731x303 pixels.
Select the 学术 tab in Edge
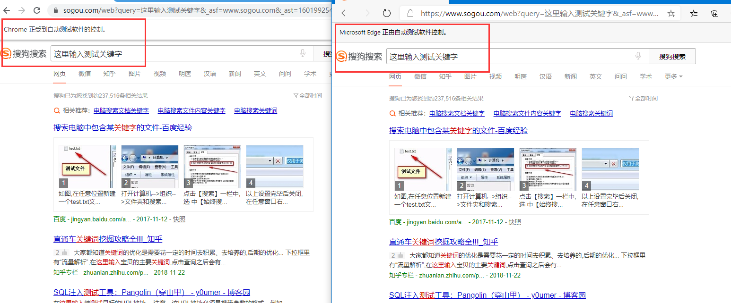(x=646, y=76)
